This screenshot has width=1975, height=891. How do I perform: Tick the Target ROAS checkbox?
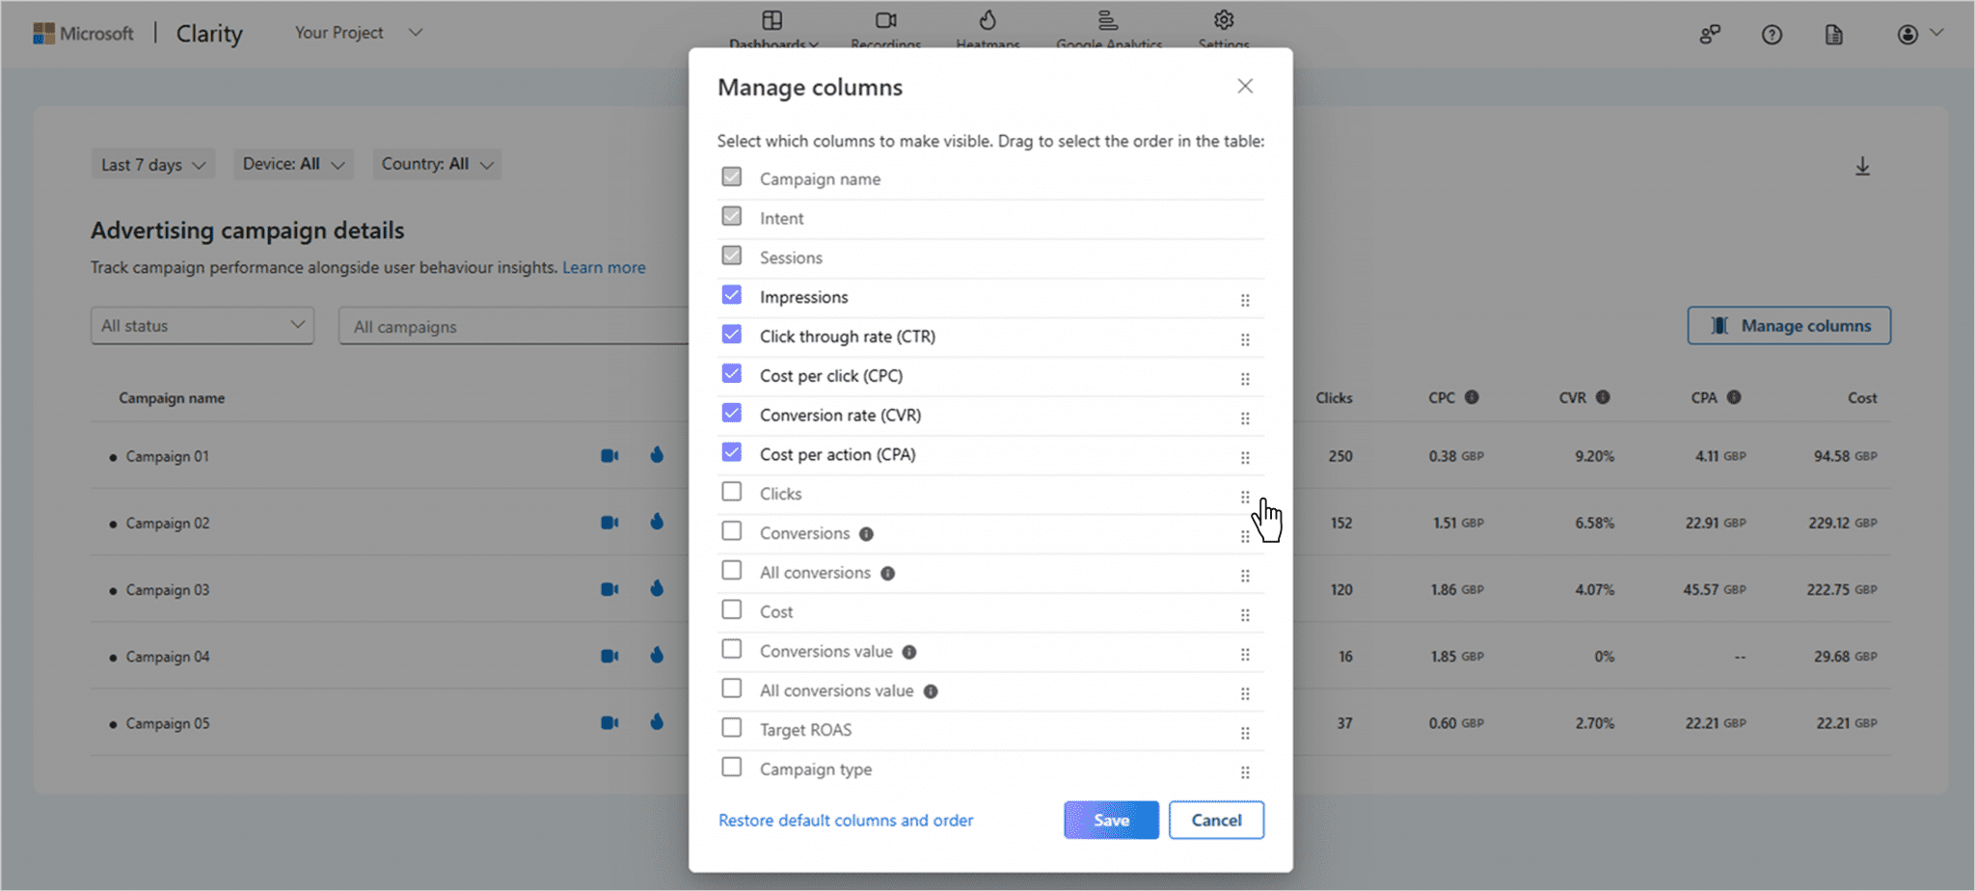[732, 728]
